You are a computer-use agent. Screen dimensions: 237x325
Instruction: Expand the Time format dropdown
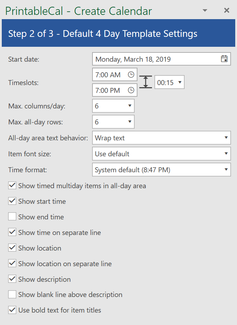(x=161, y=170)
